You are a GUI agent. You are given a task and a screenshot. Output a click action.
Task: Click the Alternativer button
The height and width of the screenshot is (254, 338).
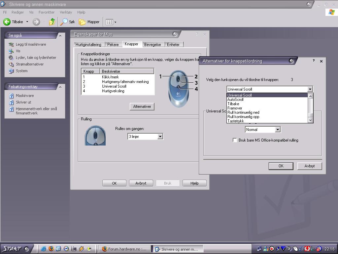tap(142, 106)
